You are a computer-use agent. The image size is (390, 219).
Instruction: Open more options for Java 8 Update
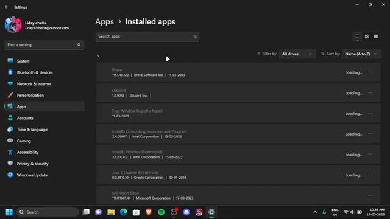370,175
